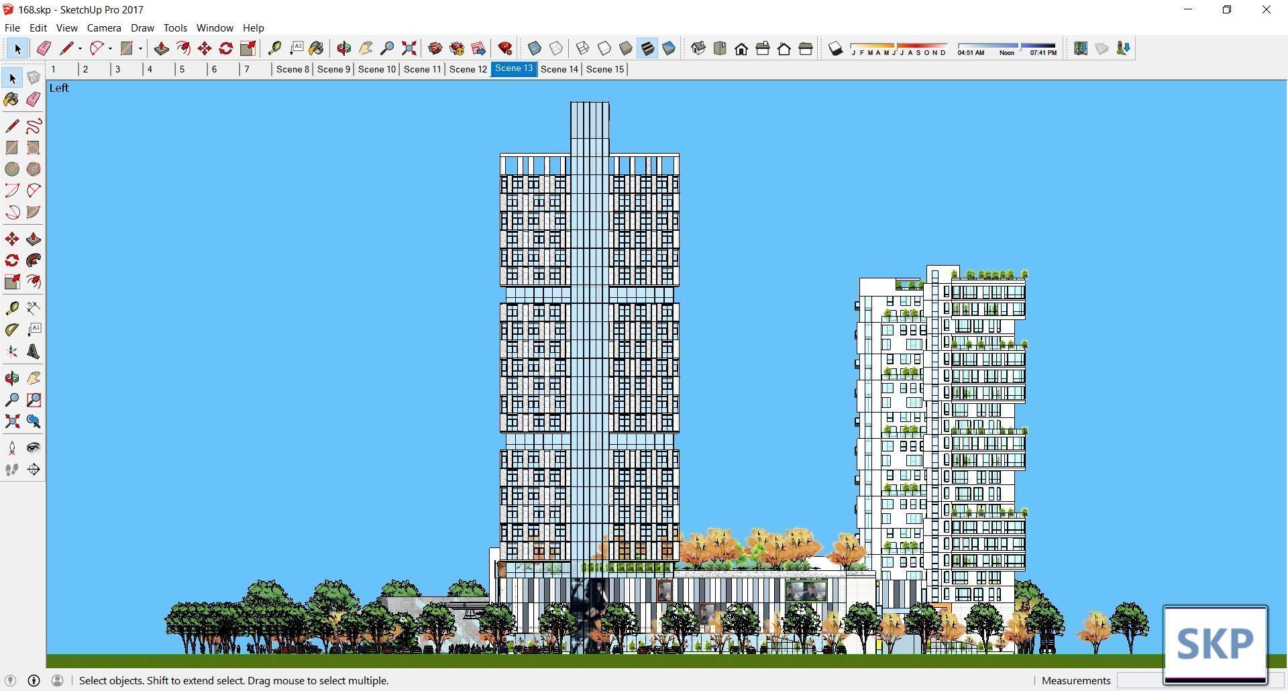Viewport: 1288px width, 691px height.
Task: Open the Camera menu
Action: click(104, 28)
